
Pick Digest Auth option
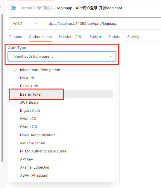click(62, 110)
